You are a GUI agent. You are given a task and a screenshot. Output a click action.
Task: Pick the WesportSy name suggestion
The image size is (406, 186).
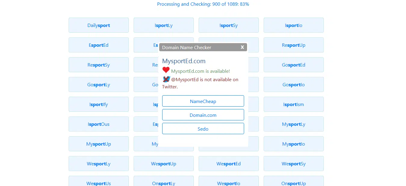[293, 164]
